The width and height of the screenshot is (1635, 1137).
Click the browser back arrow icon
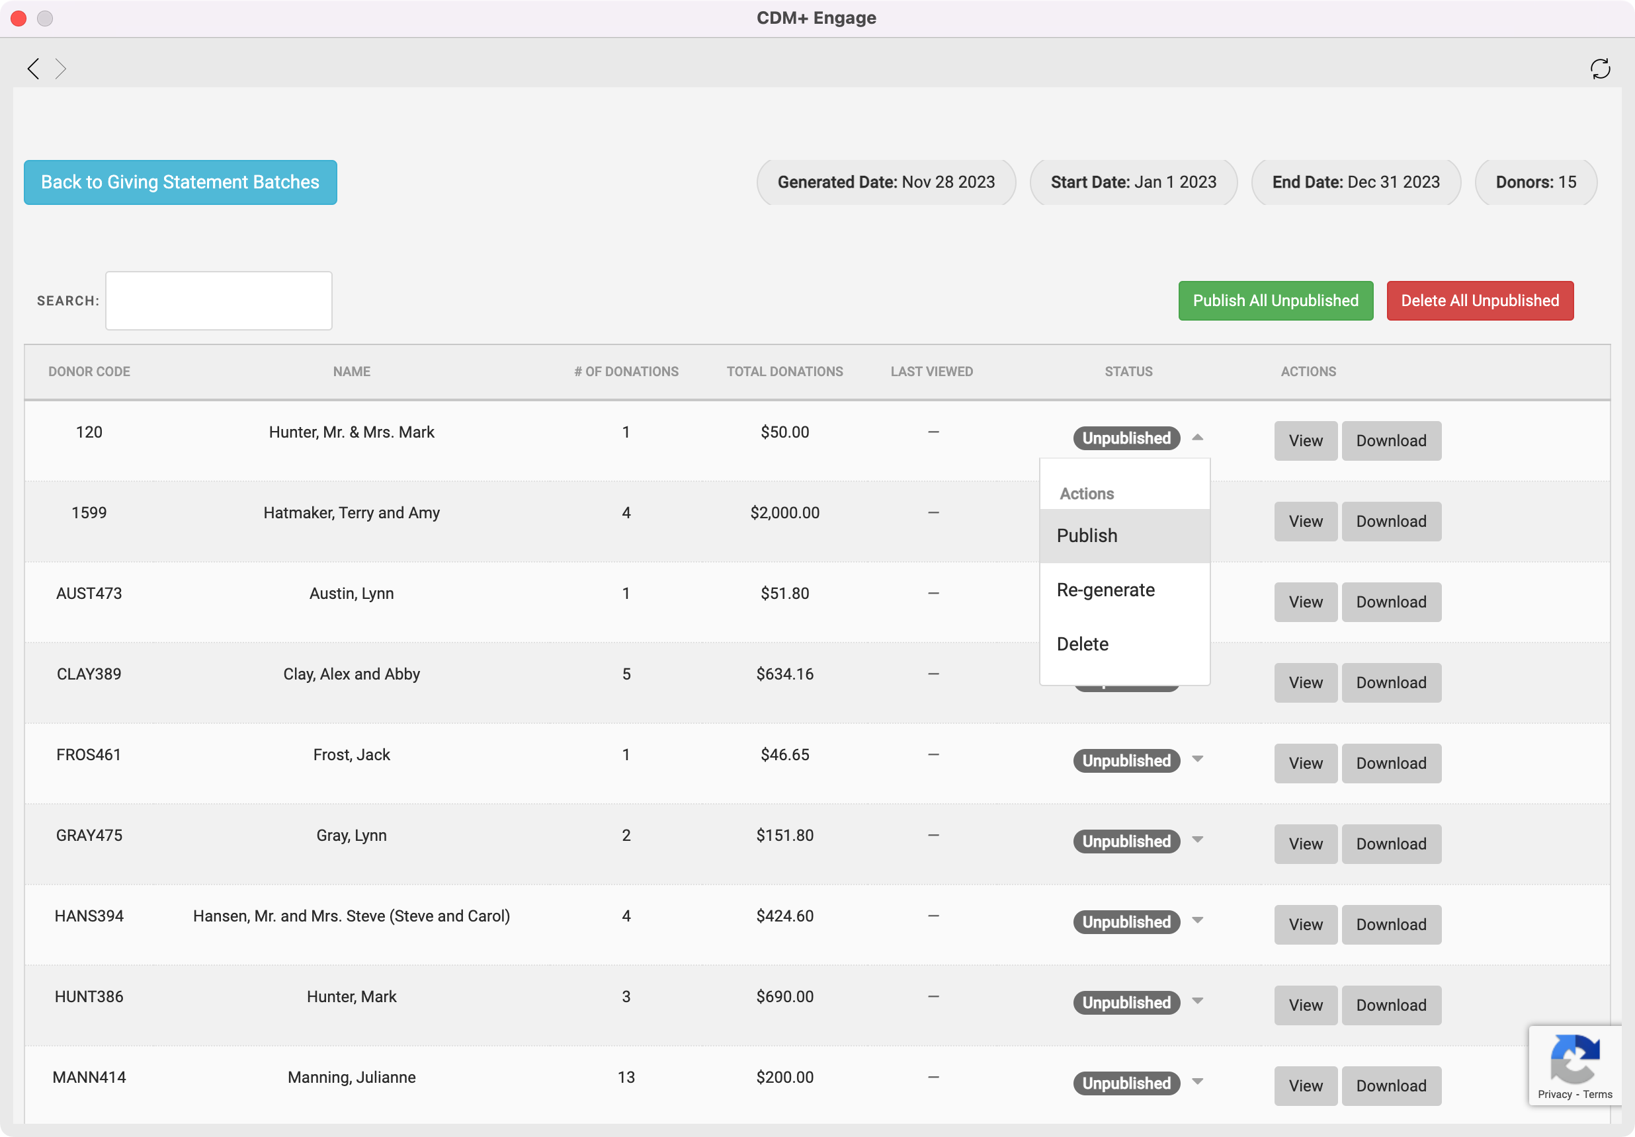(33, 68)
